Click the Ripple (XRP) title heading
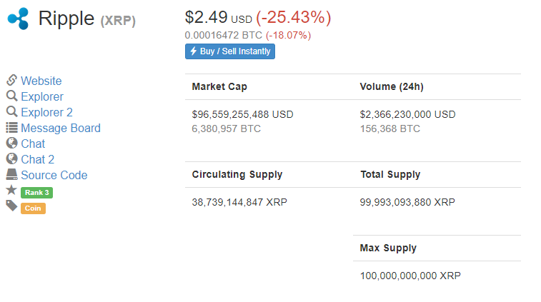This screenshot has width=541, height=302. pyautogui.click(x=87, y=19)
